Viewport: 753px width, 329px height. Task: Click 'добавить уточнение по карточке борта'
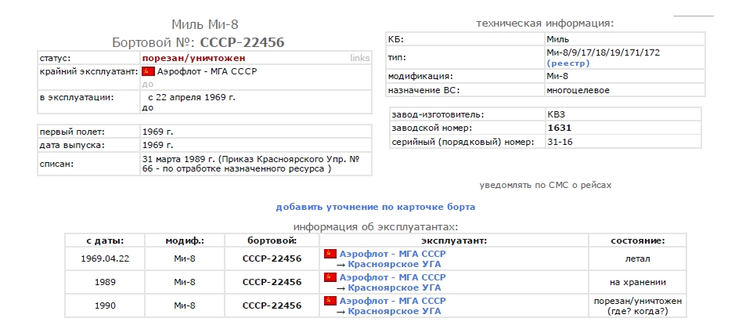click(x=375, y=208)
